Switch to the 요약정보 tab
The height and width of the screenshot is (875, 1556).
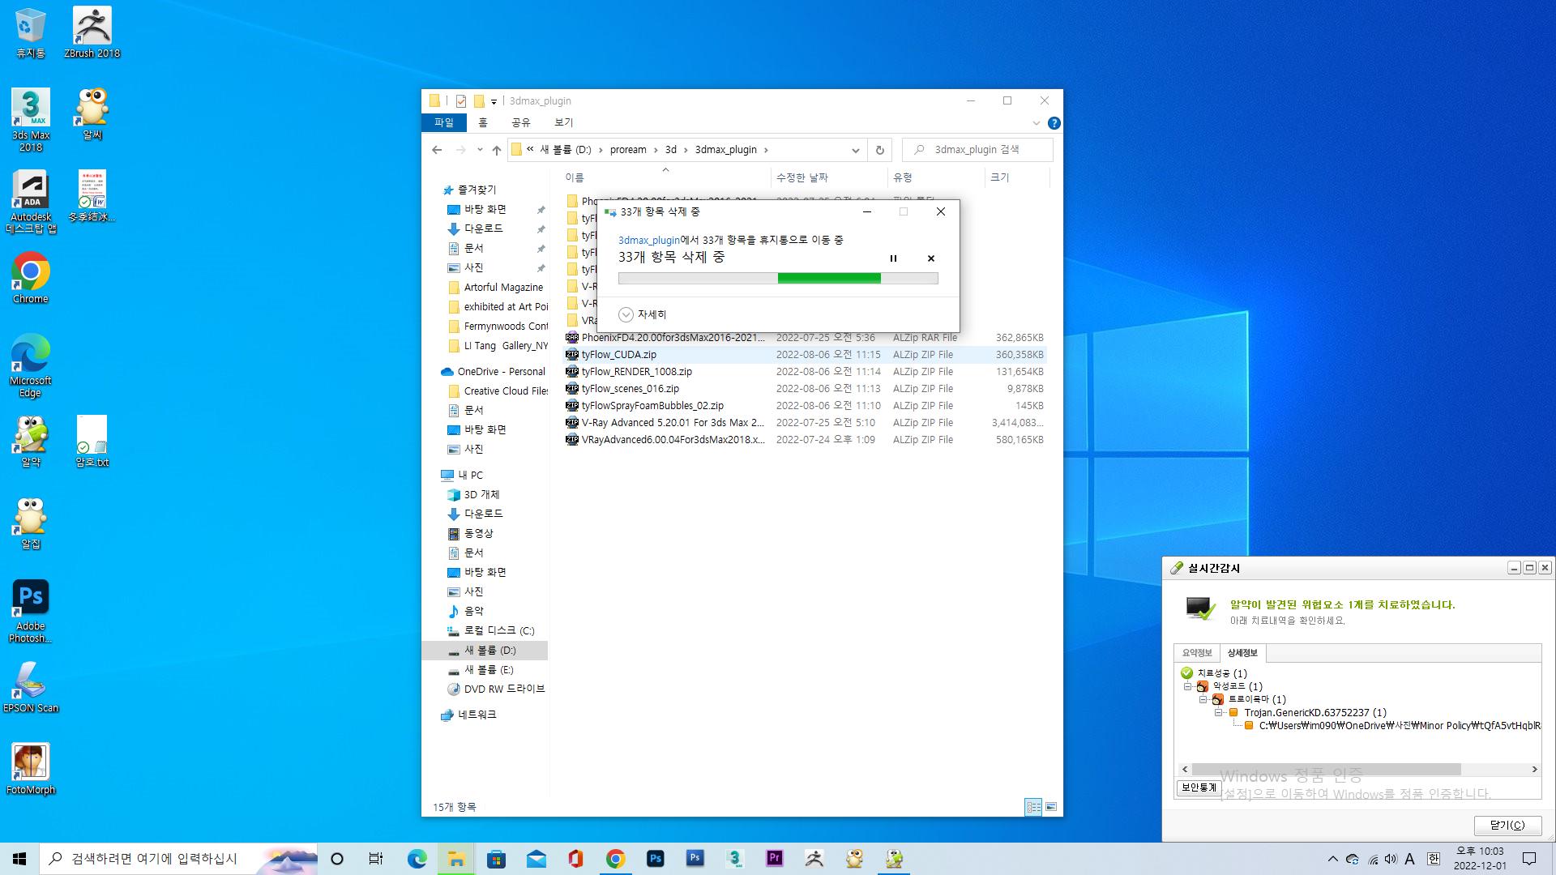tap(1197, 653)
